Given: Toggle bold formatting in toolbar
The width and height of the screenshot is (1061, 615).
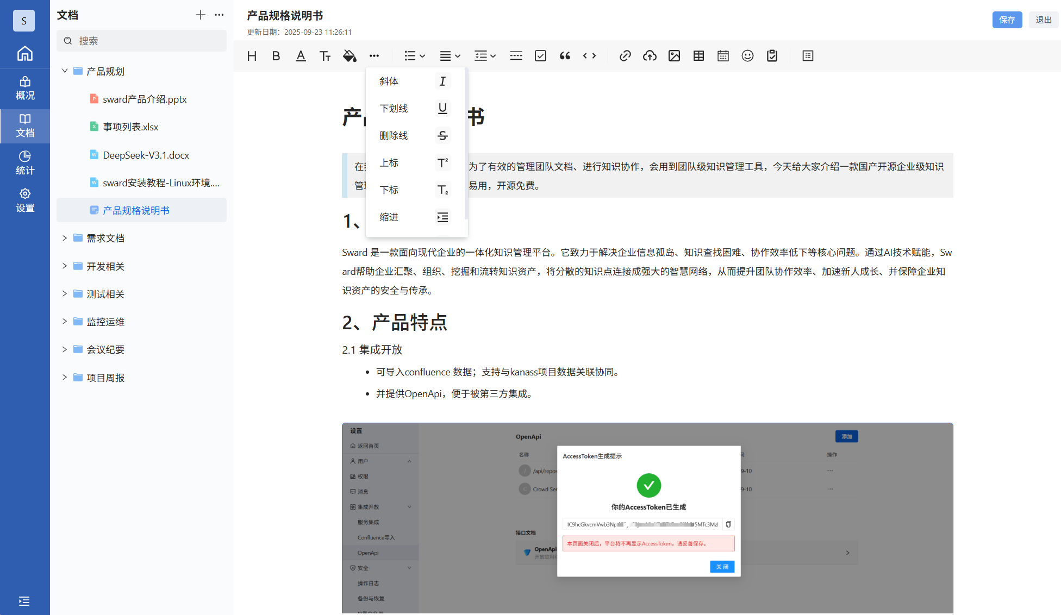Looking at the screenshot, I should [276, 56].
